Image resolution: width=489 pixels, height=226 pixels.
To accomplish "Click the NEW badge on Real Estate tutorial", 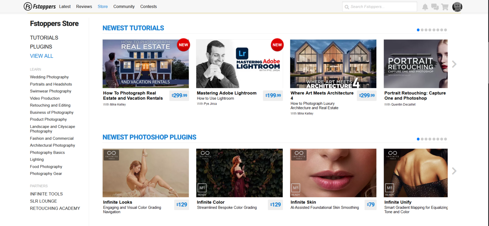I will click(184, 45).
